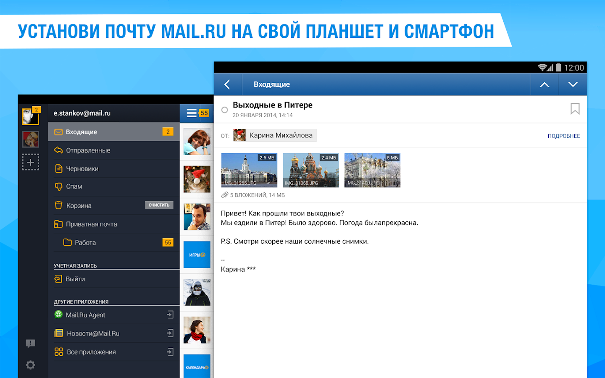Screen dimensions: 605x378
Task: Tap the battery icon in the status bar
Action: 558,67
